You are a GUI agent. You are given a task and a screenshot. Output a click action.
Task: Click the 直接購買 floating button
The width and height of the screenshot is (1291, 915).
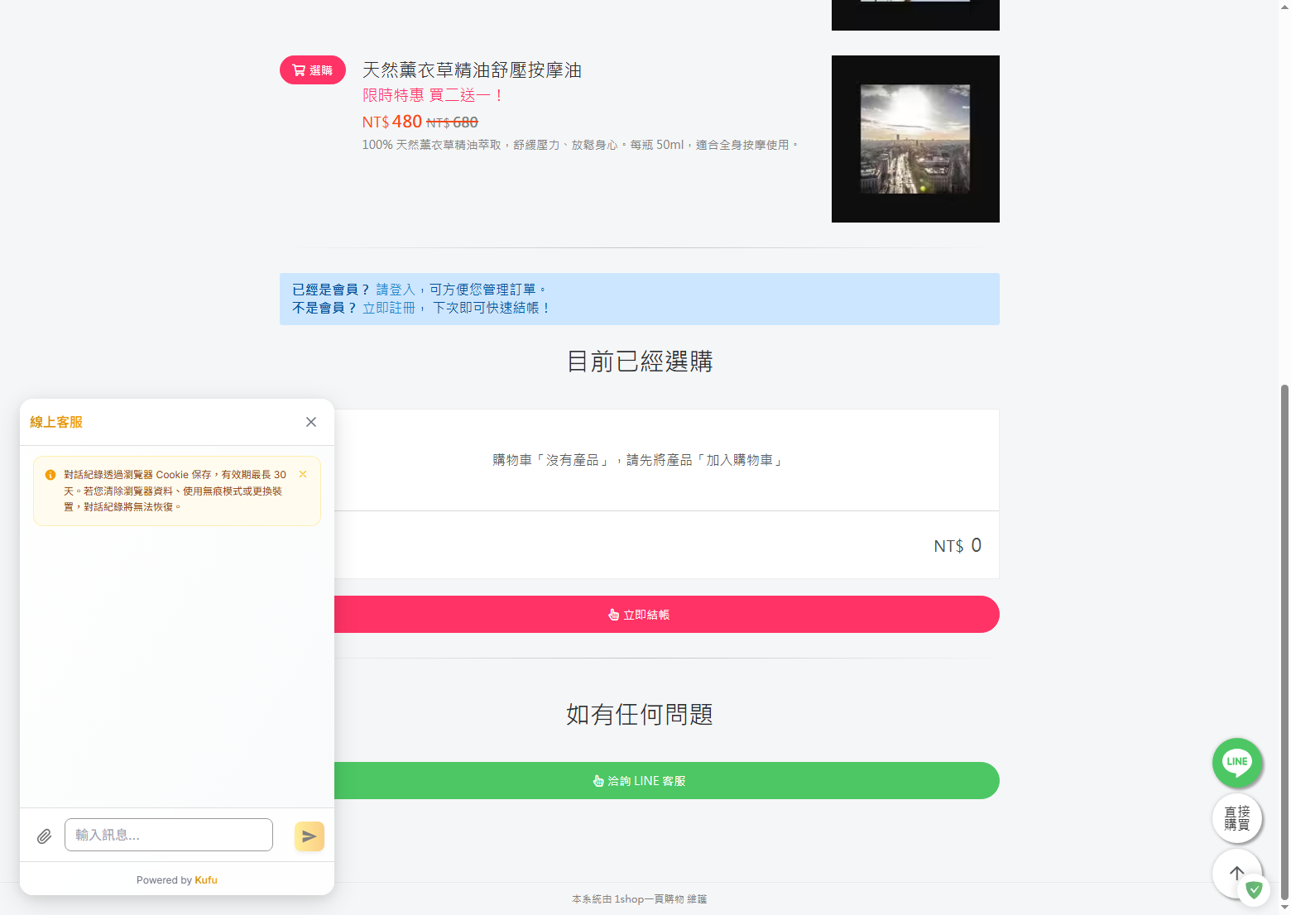1237,818
